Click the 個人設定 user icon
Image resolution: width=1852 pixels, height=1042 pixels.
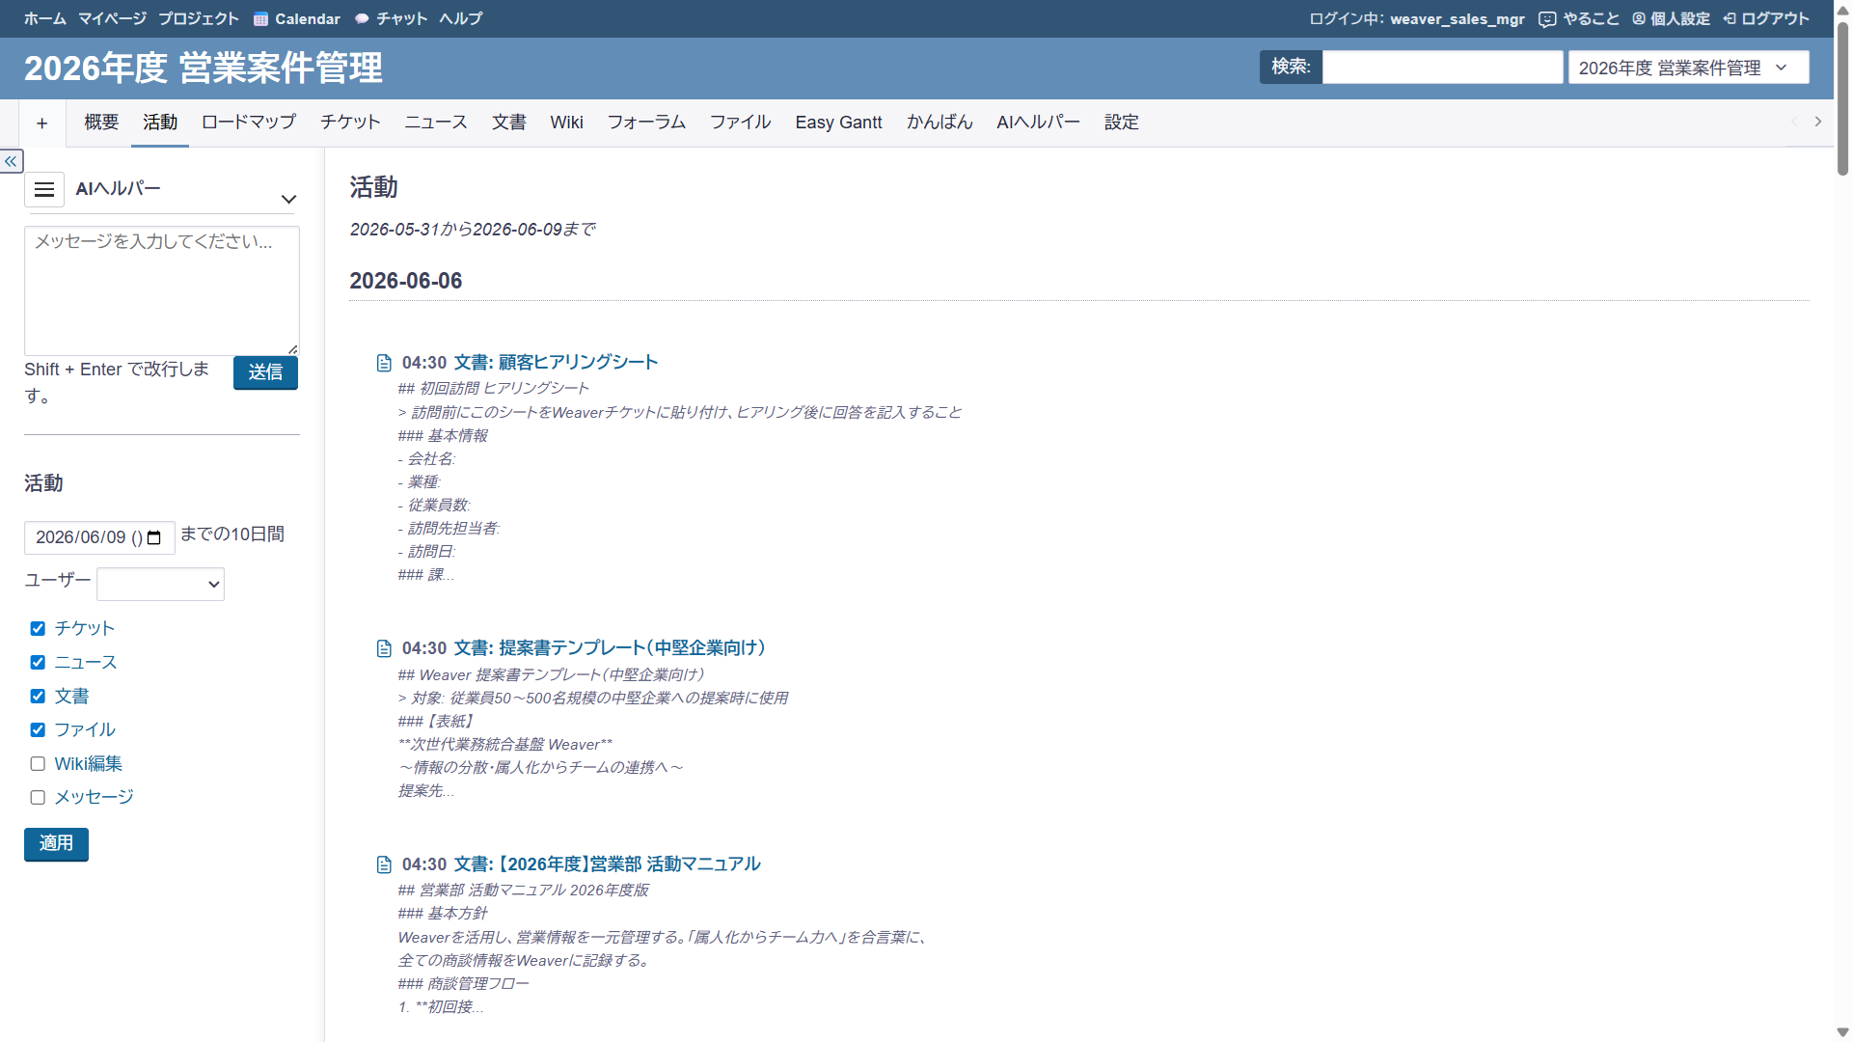point(1639,19)
